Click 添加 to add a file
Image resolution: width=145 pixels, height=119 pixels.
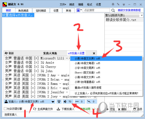point(111,109)
